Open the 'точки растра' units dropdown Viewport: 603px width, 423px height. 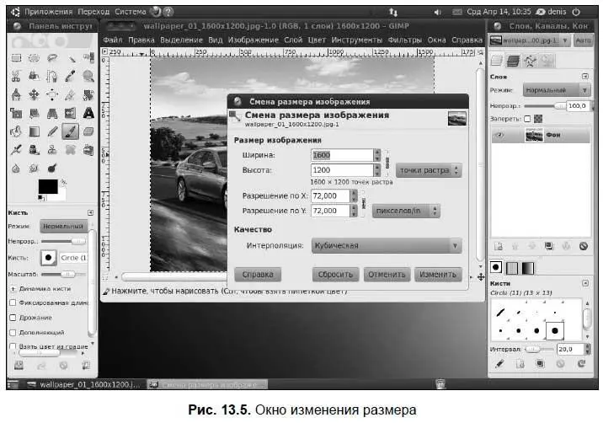[x=429, y=170]
